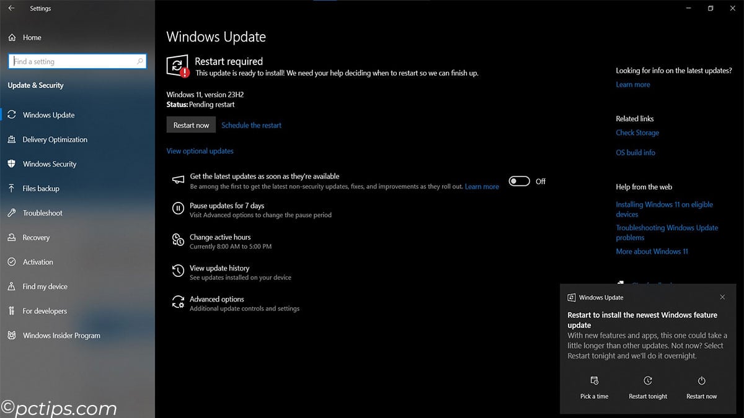Open Installing Windows 11 on eligible devices

click(664, 209)
